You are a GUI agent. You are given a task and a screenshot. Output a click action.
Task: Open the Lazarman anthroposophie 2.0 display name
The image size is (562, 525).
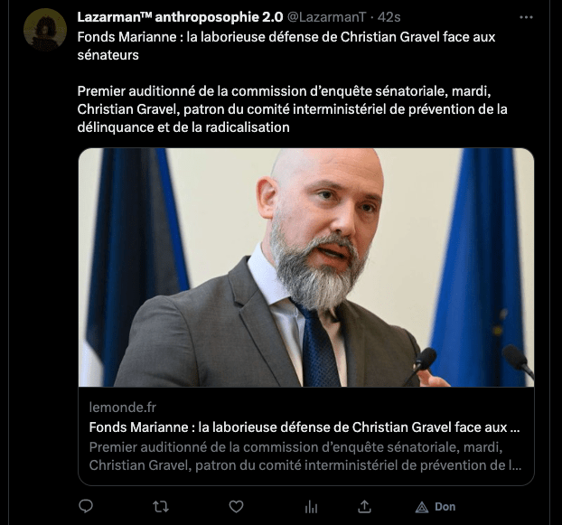click(180, 17)
